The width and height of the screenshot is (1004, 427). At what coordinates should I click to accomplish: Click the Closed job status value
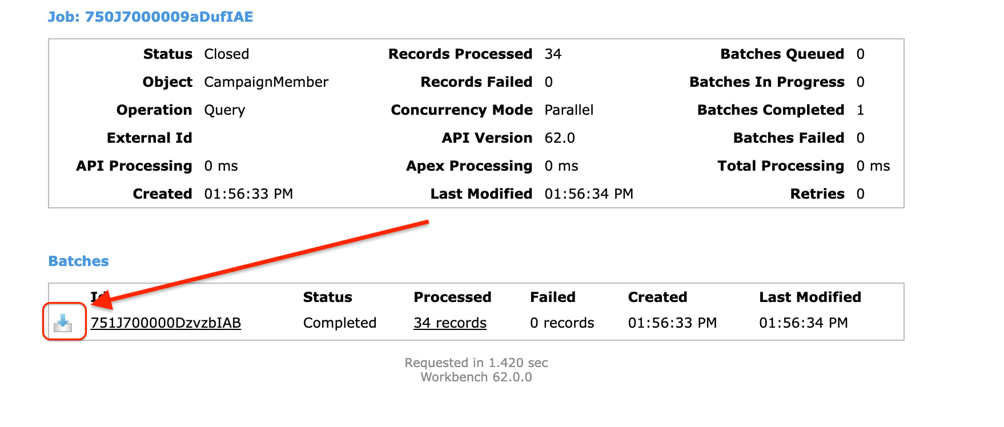coord(227,54)
